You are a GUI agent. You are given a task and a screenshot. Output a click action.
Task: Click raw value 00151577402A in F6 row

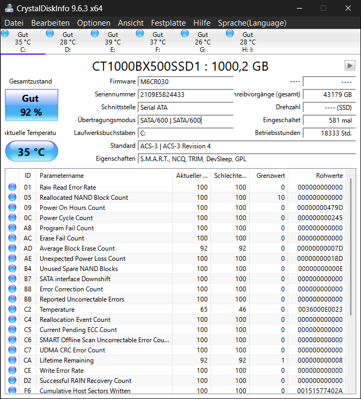coord(320,390)
